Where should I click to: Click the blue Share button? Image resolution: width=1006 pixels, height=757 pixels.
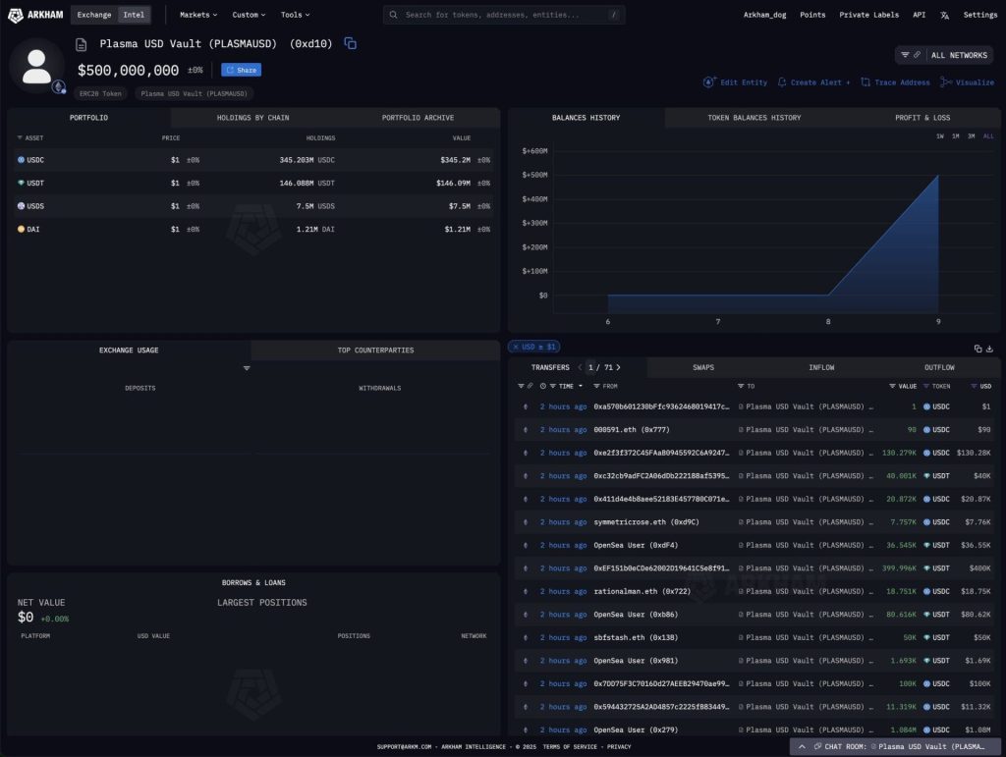click(x=241, y=70)
